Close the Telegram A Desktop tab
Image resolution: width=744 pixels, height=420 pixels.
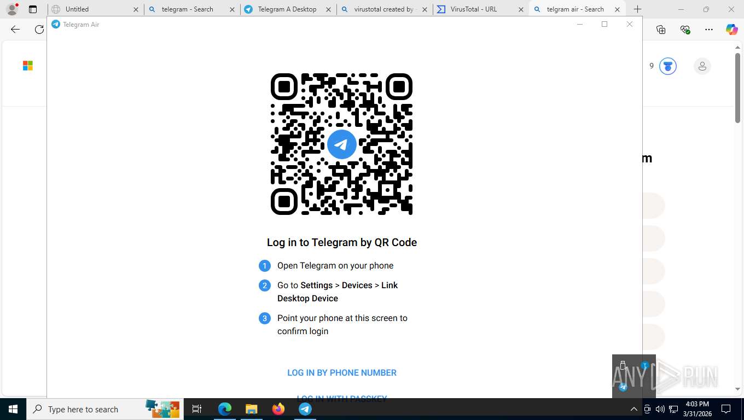[328, 9]
